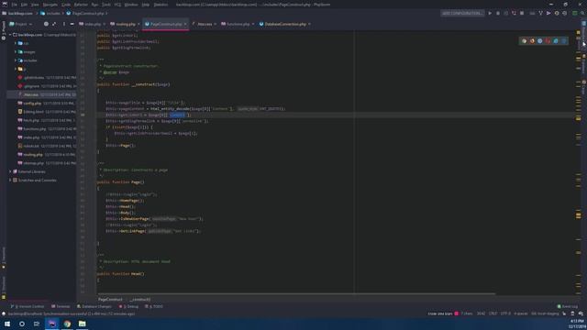Viewport: 587px width, 330px height.
Task: Select config.php in the project tree
Action: coord(32,104)
